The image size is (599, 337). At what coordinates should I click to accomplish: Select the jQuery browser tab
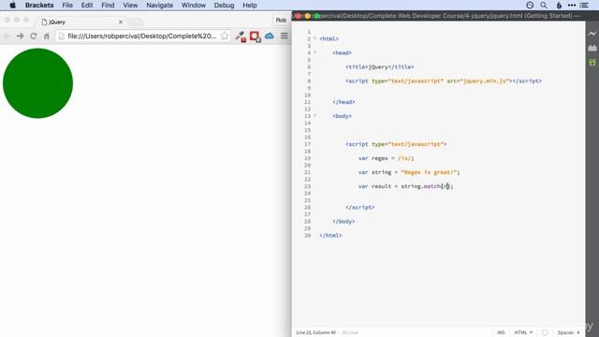pos(80,22)
